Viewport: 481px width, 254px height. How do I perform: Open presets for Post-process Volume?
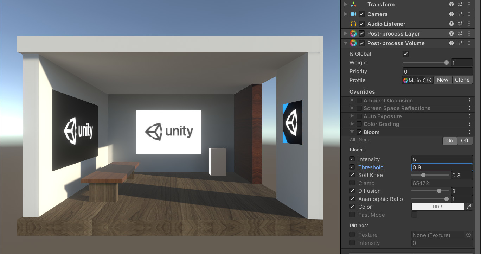(461, 43)
